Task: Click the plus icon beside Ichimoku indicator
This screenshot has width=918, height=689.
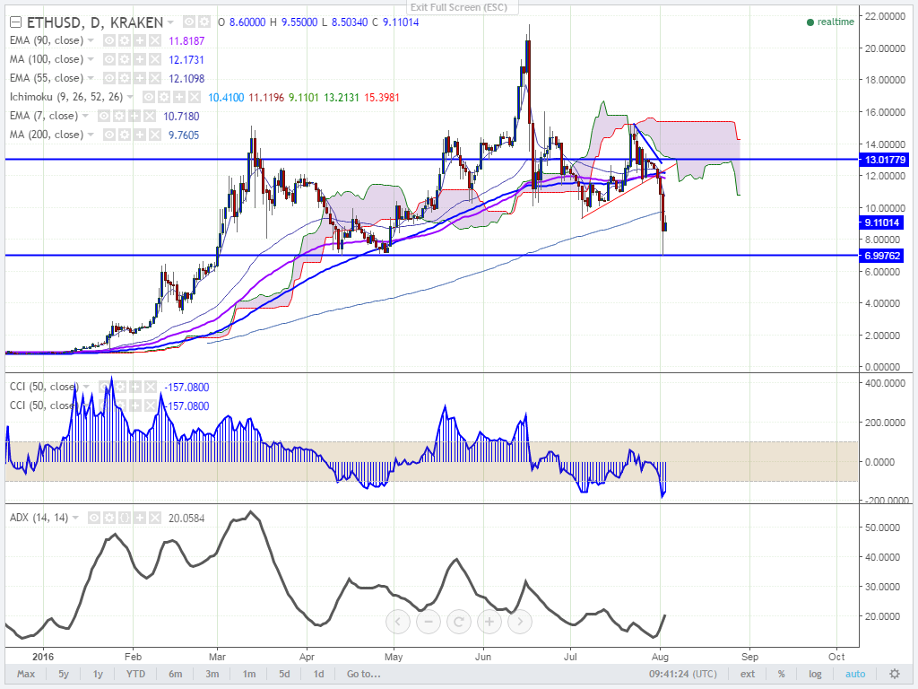Action: tap(179, 97)
